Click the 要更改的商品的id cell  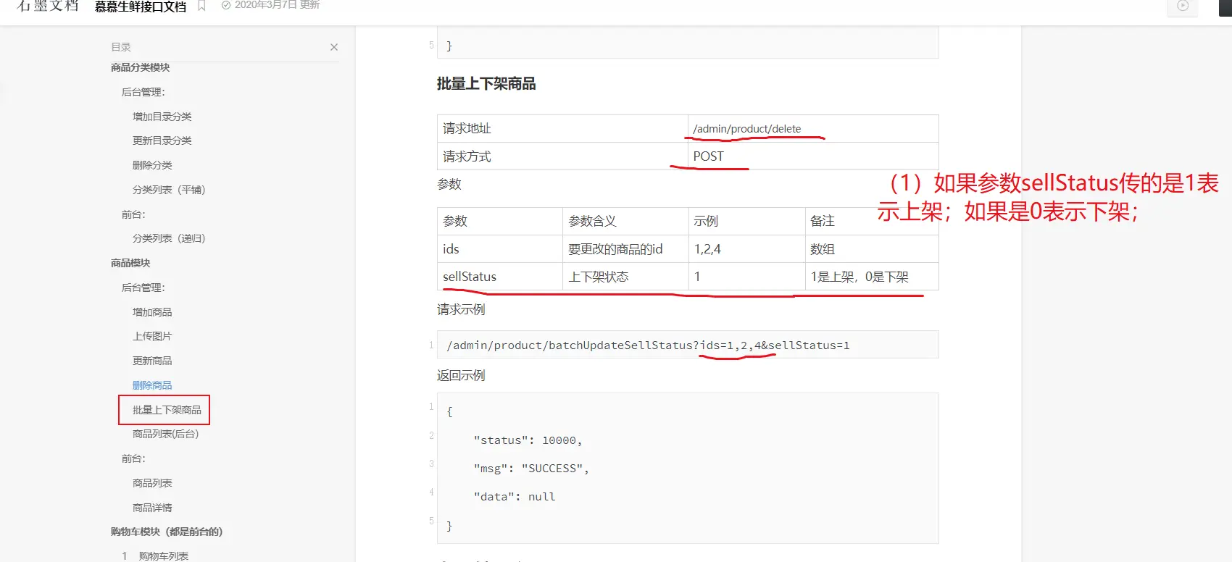coord(625,249)
